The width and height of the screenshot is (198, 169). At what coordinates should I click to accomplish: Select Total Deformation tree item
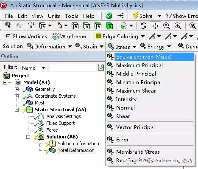pos(76,150)
